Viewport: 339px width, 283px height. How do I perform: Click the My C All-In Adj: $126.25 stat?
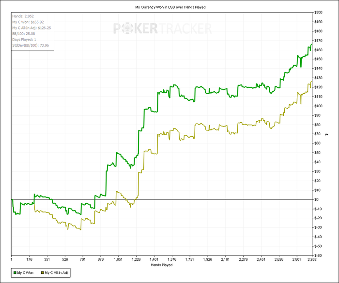click(x=31, y=28)
